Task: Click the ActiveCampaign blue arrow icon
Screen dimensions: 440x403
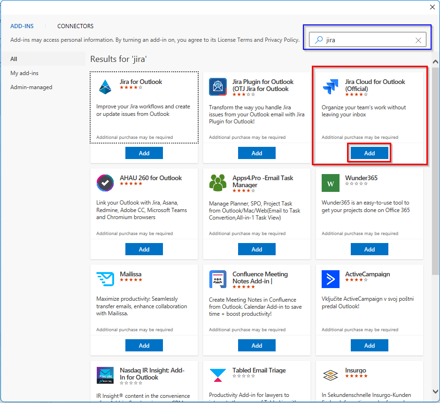Action: [x=331, y=279]
